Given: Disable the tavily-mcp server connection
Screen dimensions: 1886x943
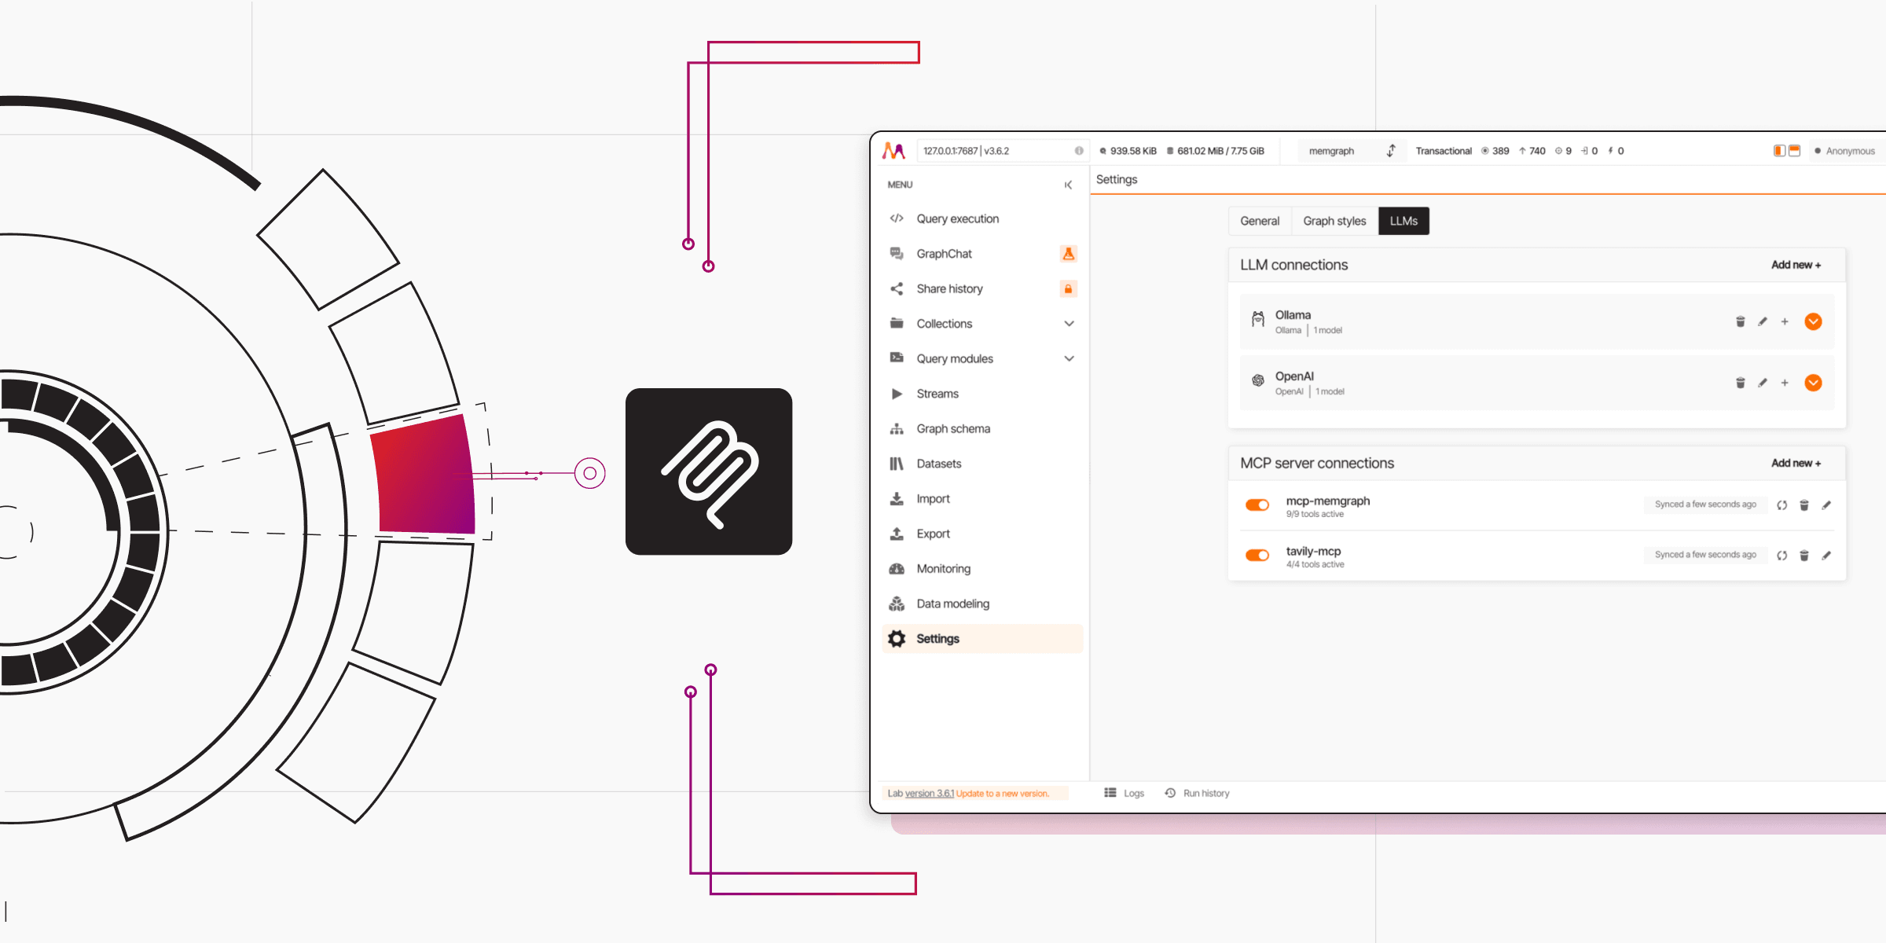Looking at the screenshot, I should tap(1257, 555).
